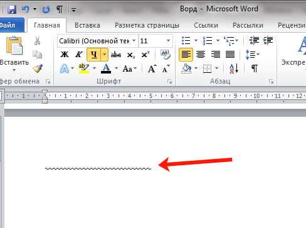Apply subscript formatting with X₂ icon
Screen dimensions: 306x228
pyautogui.click(x=131, y=55)
